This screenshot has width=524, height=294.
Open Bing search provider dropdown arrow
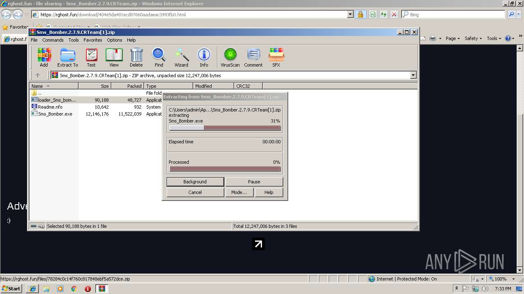click(x=519, y=14)
